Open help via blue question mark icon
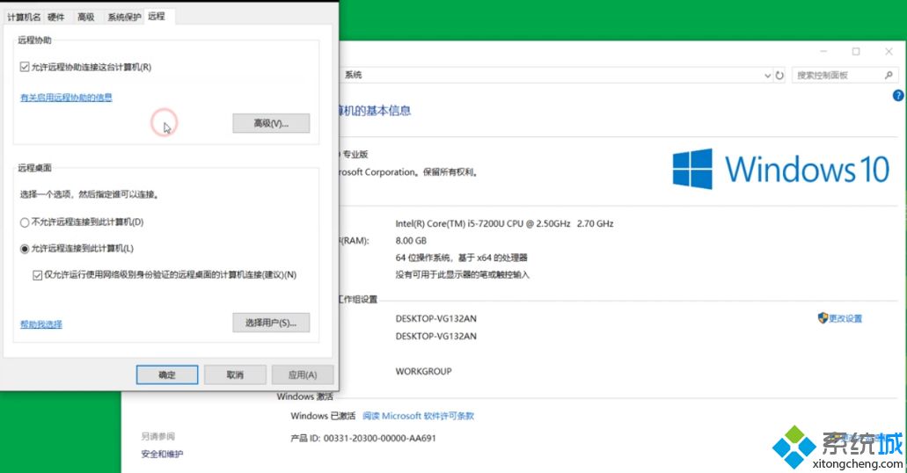The width and height of the screenshot is (907, 473). pyautogui.click(x=897, y=96)
